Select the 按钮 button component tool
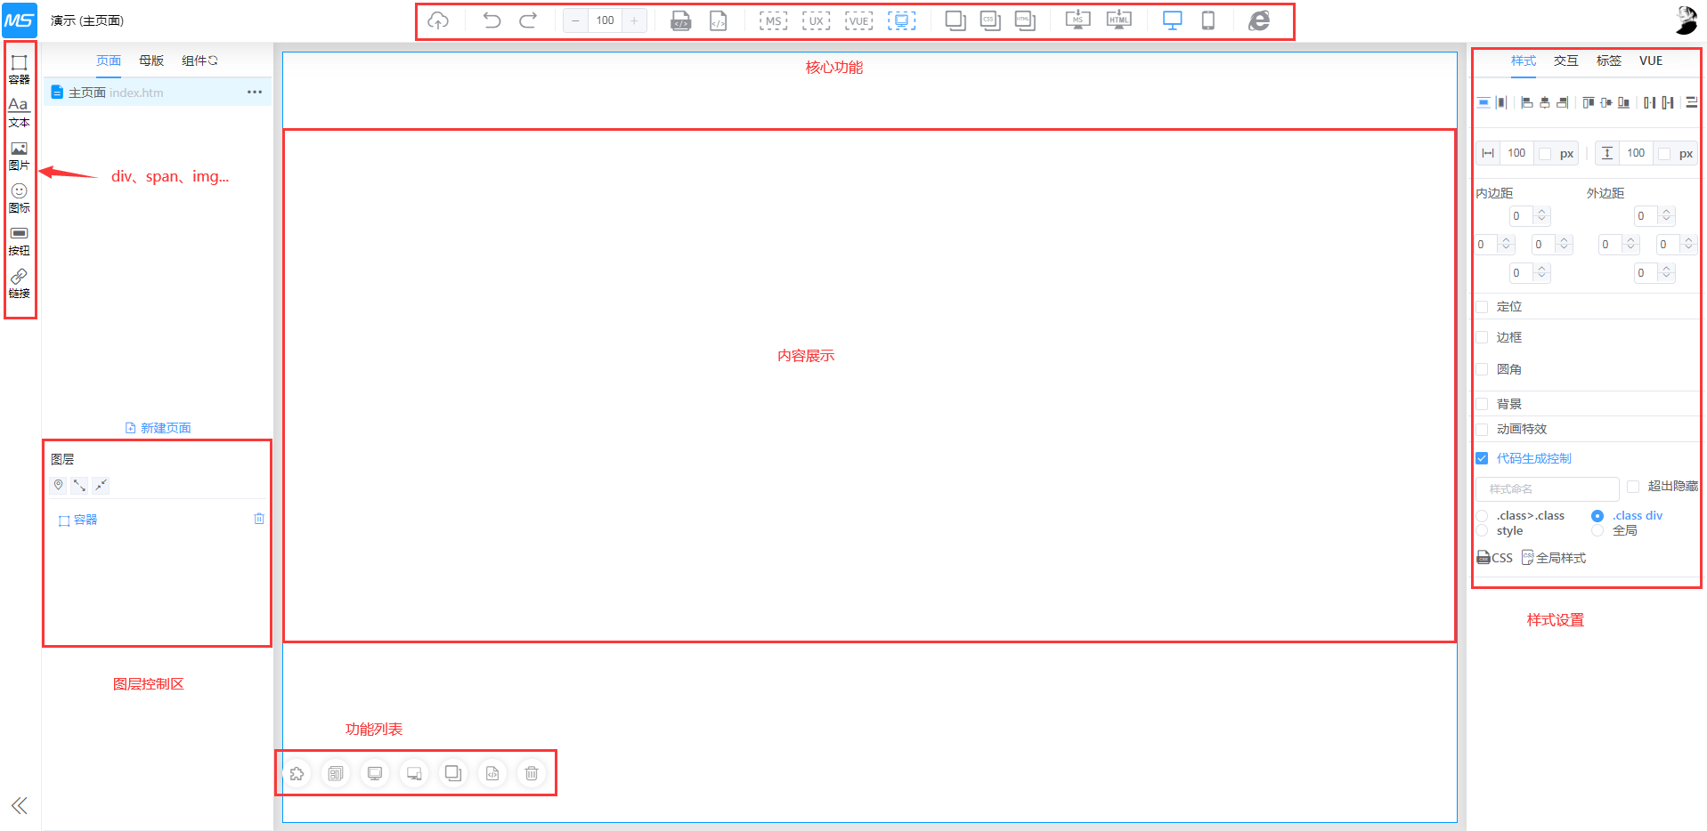Image resolution: width=1707 pixels, height=831 pixels. [19, 240]
